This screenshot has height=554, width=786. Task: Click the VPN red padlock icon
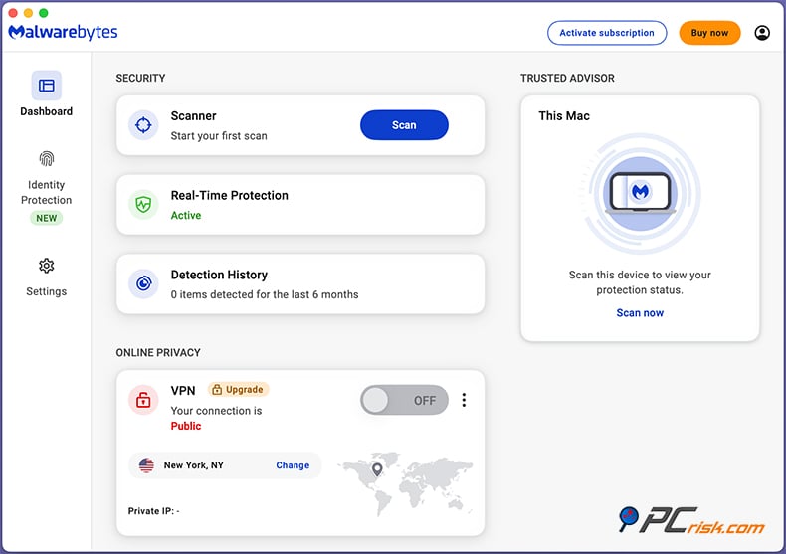coord(143,400)
